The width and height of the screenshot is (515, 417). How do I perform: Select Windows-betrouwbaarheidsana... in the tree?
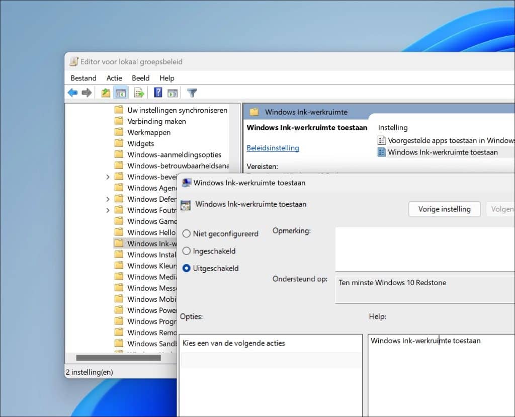178,165
